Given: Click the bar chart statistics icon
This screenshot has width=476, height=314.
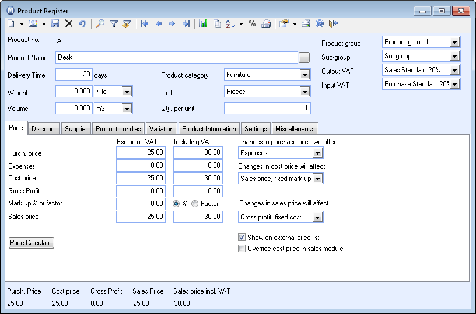Looking at the screenshot, I should click(x=204, y=24).
